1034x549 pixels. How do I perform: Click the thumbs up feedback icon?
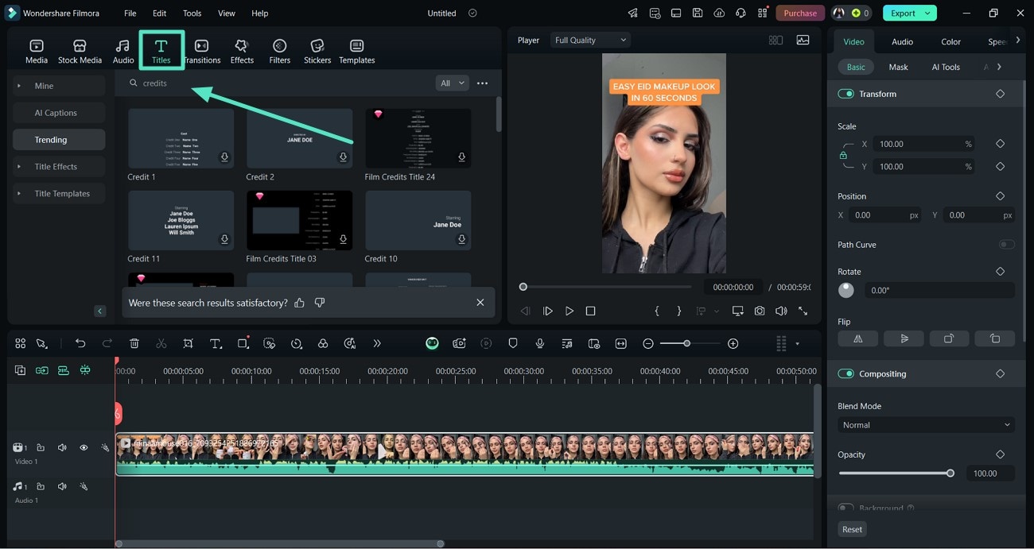[300, 303]
